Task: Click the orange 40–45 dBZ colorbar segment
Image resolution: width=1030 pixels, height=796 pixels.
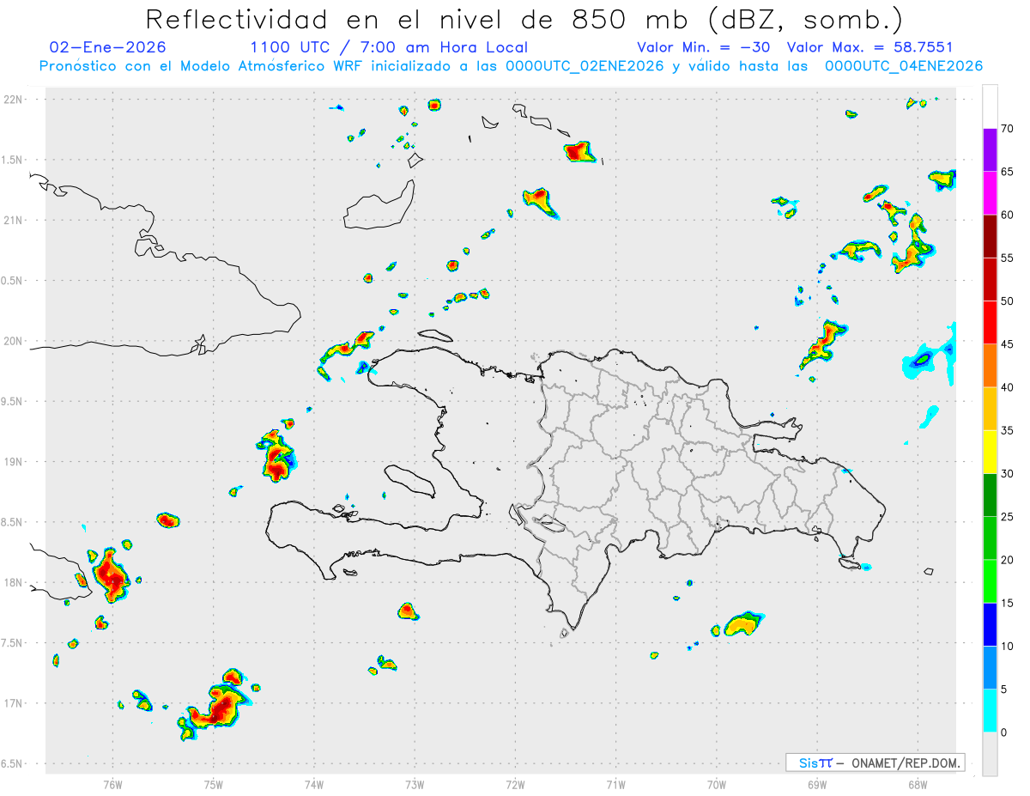Action: 991,366
